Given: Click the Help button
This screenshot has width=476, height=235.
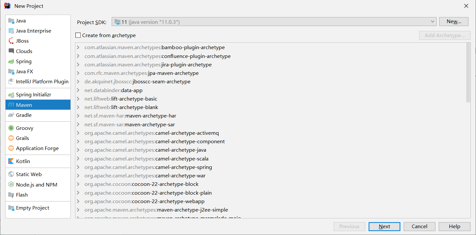Looking at the screenshot, I should [454, 227].
